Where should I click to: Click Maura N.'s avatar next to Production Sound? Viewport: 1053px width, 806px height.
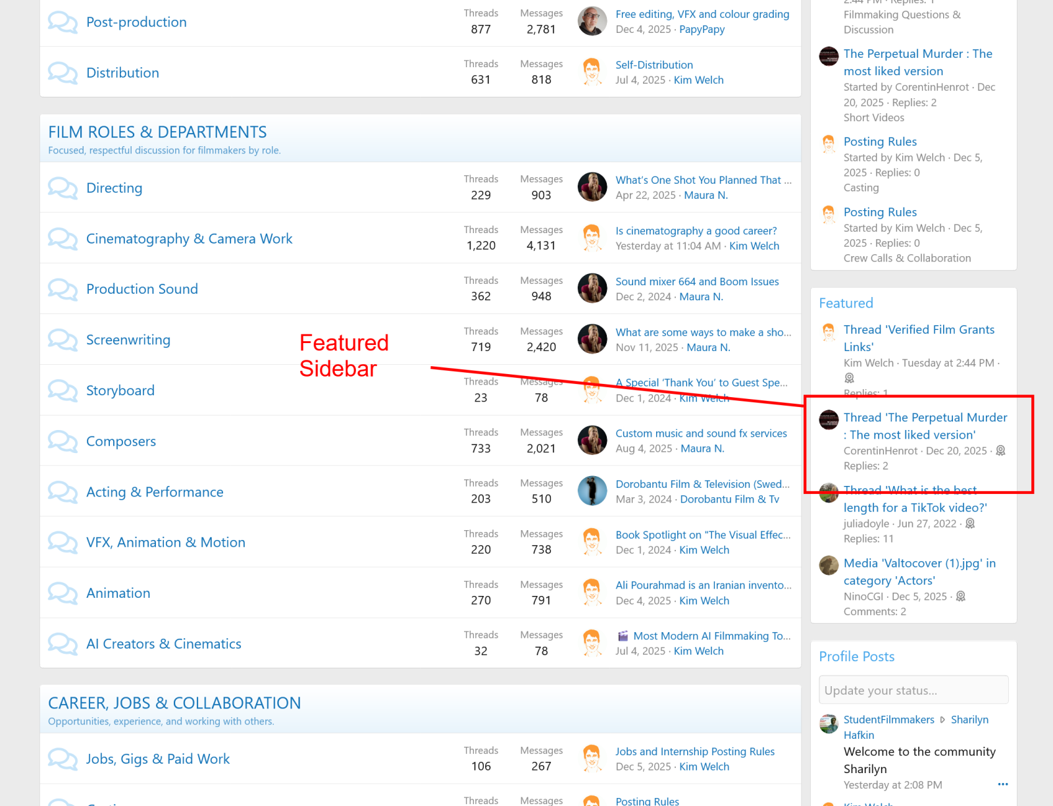(x=592, y=288)
